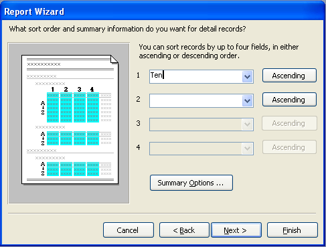Cancel the Report Wizard

[129, 230]
